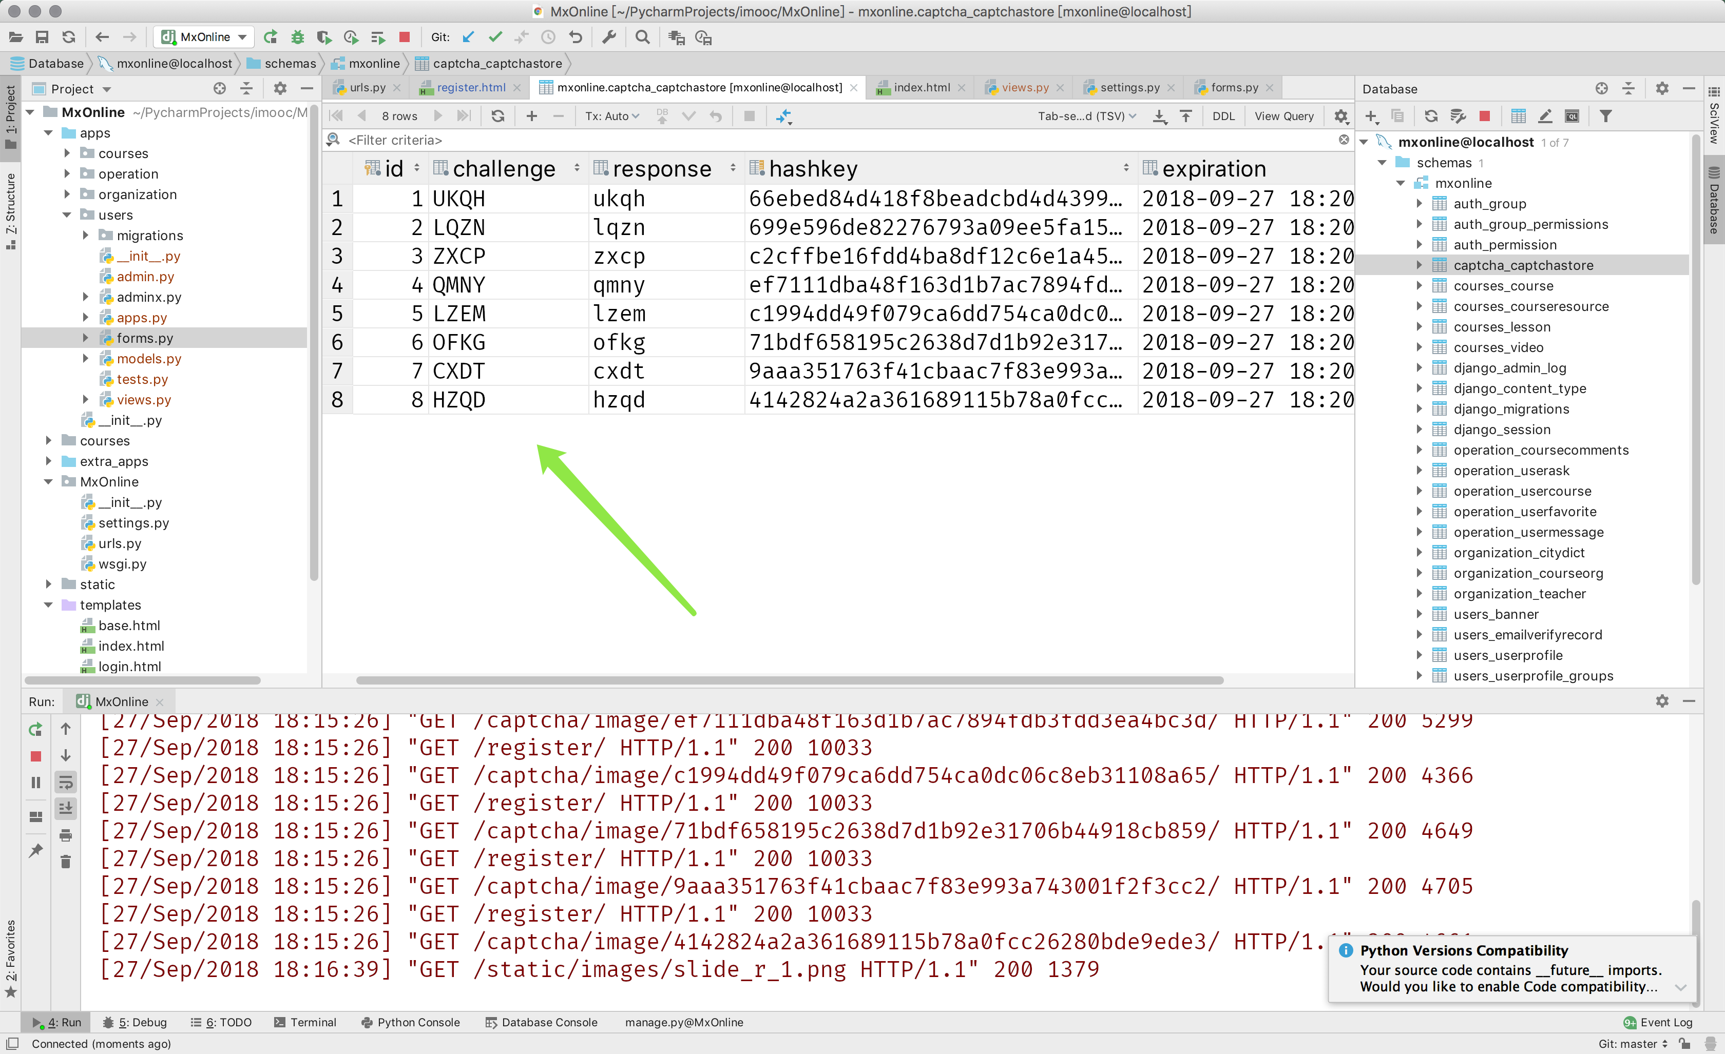The width and height of the screenshot is (1725, 1054).
Task: Stop the running MxOnline server
Action: pyautogui.click(x=36, y=756)
